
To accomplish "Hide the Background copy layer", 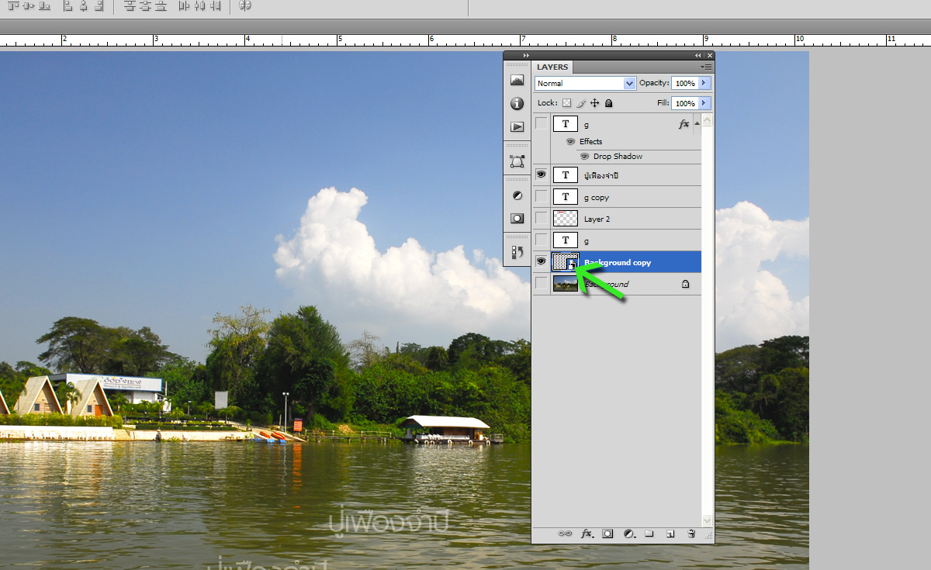I will 541,261.
